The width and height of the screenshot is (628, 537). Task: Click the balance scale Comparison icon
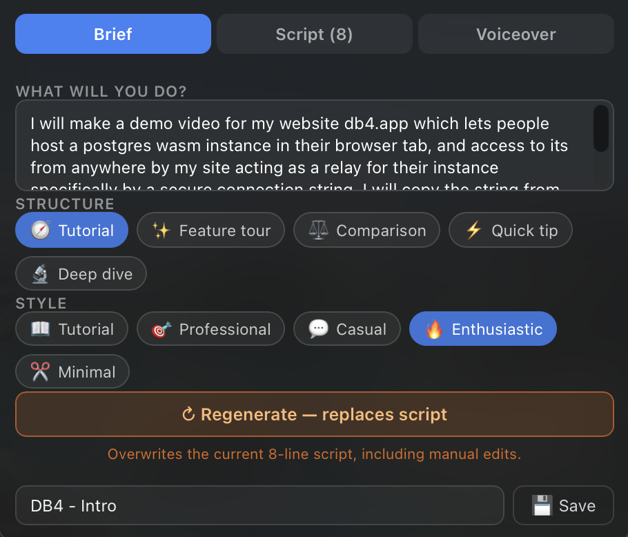pos(318,231)
